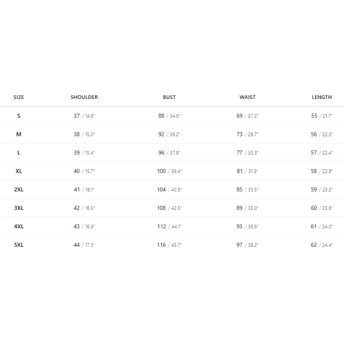Select waist value 73 in M row
Screen dimensions: 344x344
(x=240, y=134)
